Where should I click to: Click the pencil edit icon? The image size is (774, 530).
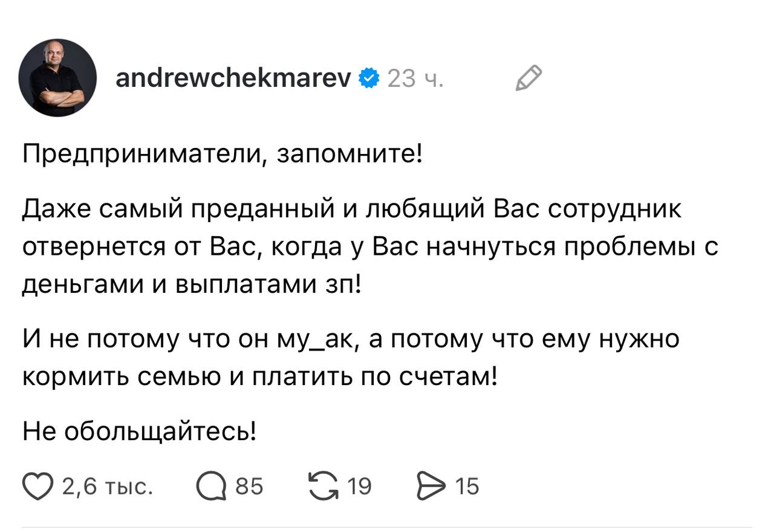click(528, 78)
